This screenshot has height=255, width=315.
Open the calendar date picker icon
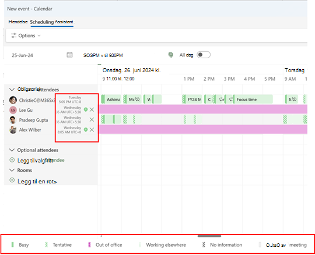69,55
